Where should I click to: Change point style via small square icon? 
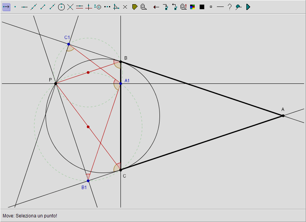(211, 7)
